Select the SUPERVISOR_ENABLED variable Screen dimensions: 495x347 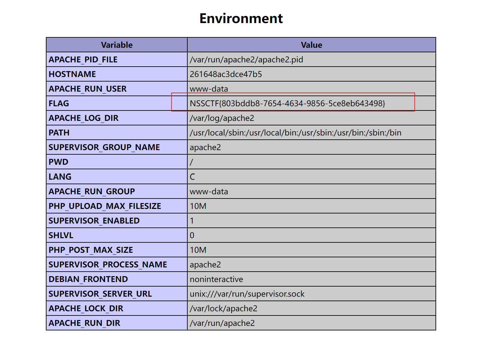(94, 221)
